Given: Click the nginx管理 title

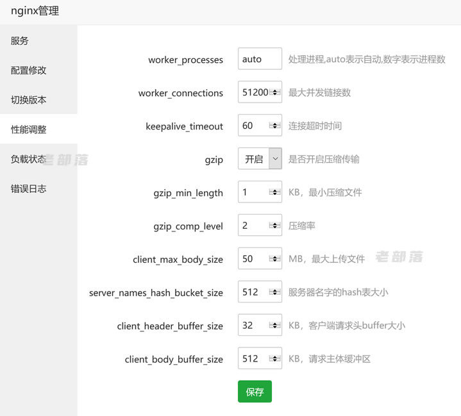Looking at the screenshot, I should click(x=35, y=11).
